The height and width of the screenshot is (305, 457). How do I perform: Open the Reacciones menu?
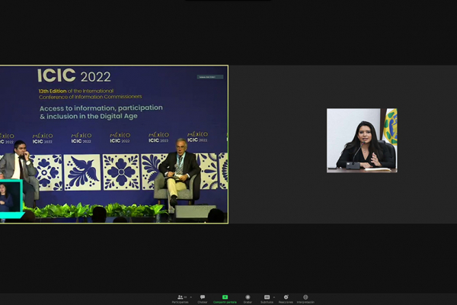tap(286, 299)
